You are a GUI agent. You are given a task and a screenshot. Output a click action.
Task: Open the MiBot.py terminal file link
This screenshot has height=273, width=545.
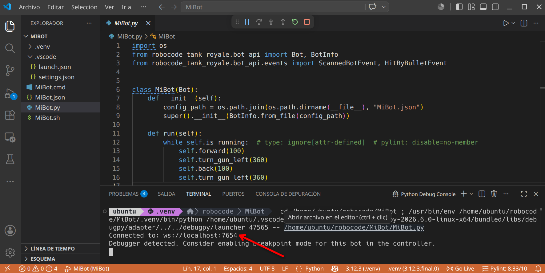354,227
